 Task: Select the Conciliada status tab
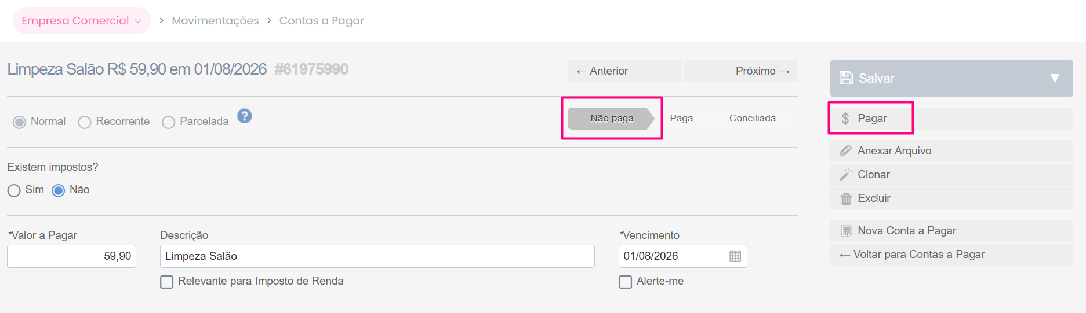752,118
